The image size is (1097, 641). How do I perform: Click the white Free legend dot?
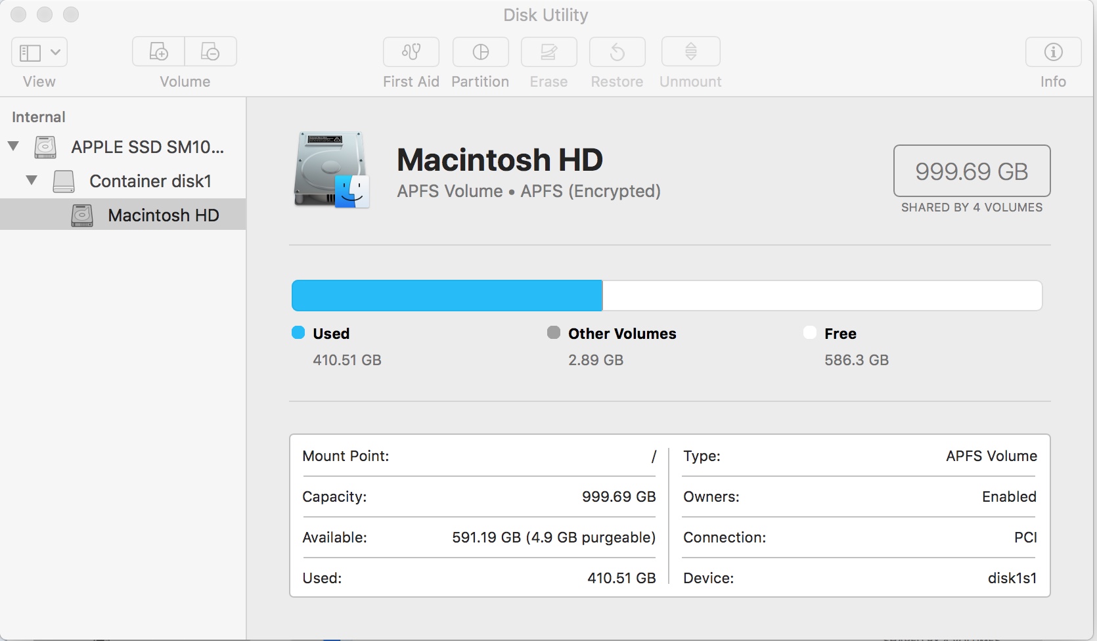click(x=810, y=332)
